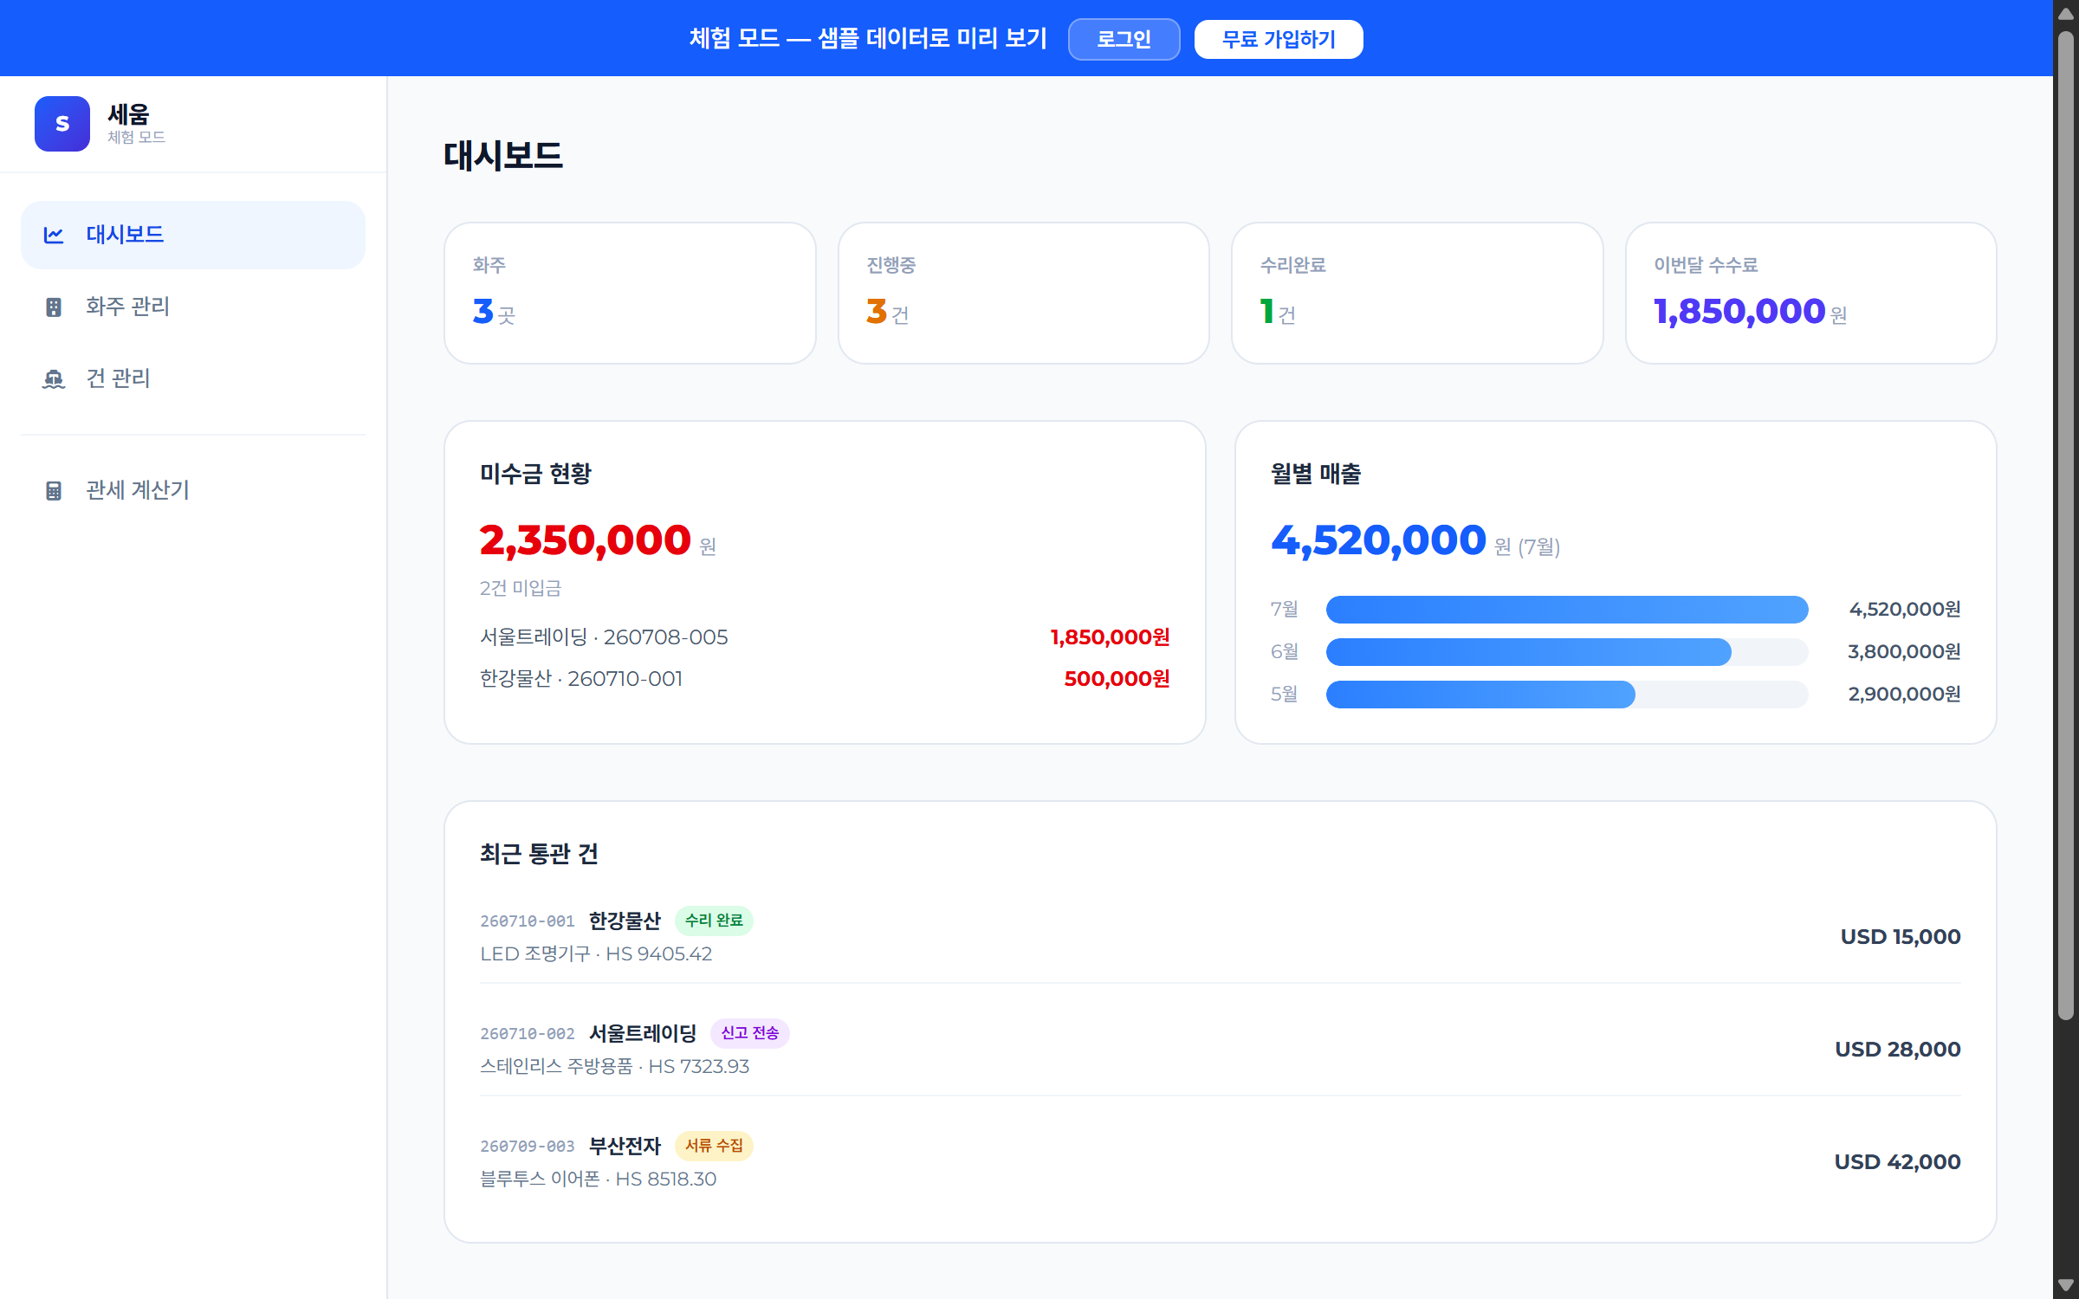Click the scrollbar up arrow

[x=2066, y=14]
